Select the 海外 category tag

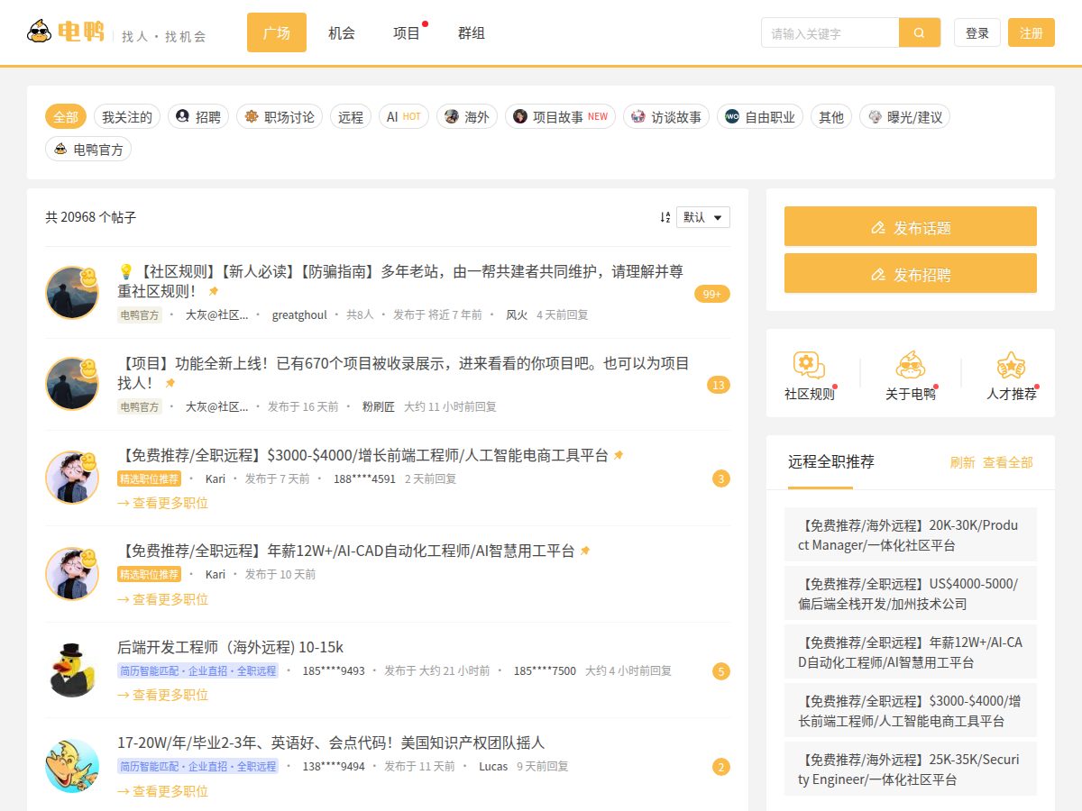coord(467,116)
